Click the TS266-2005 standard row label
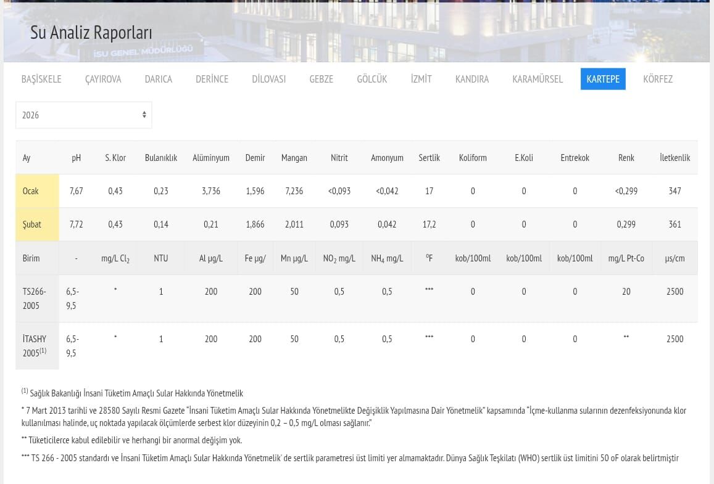The height and width of the screenshot is (484, 714). 35,298
